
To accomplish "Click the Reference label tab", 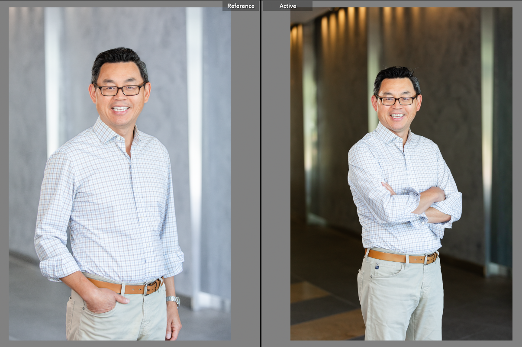I will 241,6.
